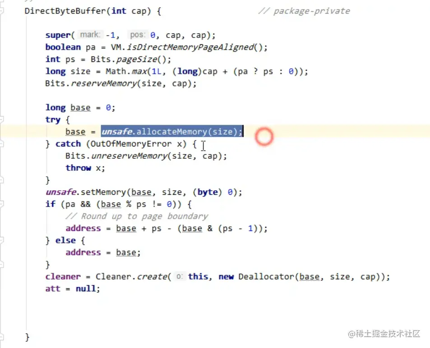Image resolution: width=430 pixels, height=348 pixels.
Task: Click the 'pageSize' method call
Action: pyautogui.click(x=136, y=59)
